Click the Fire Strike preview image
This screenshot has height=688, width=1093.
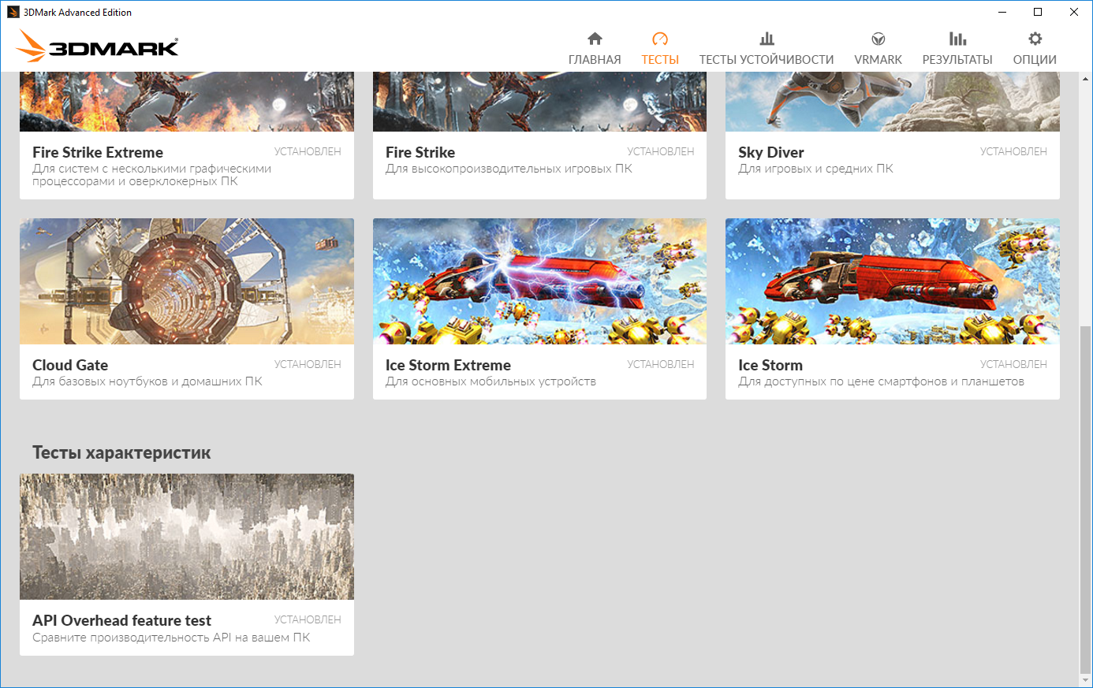pyautogui.click(x=539, y=102)
